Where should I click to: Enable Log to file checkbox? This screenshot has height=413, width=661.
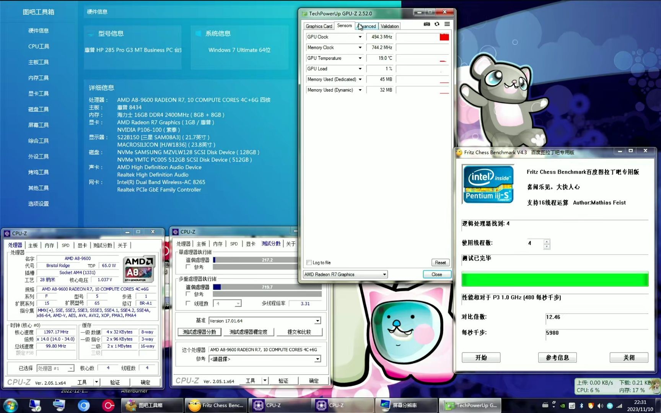click(309, 262)
